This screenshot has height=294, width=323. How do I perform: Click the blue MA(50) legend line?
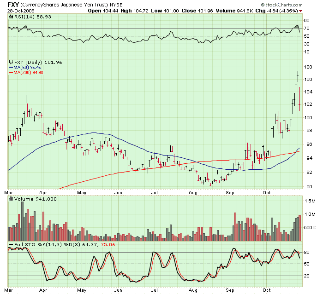(x=11, y=67)
